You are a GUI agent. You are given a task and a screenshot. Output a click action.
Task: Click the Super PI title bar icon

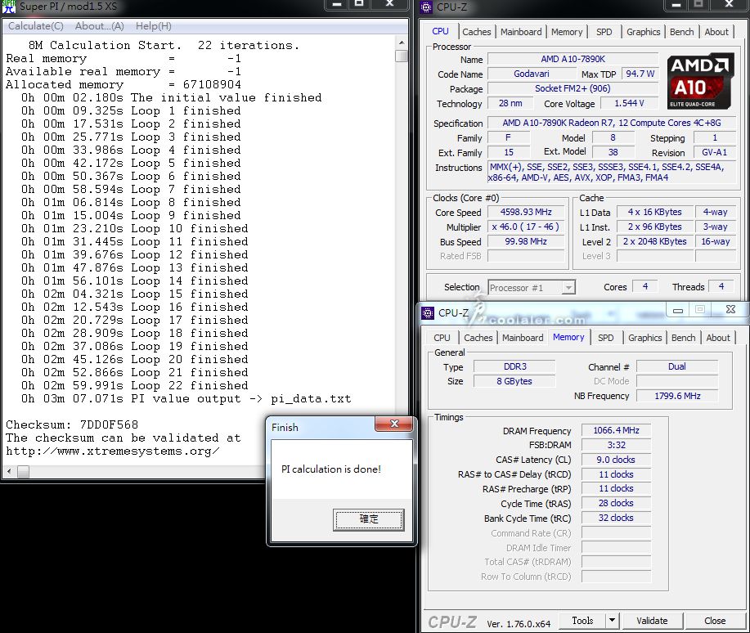pos(9,7)
